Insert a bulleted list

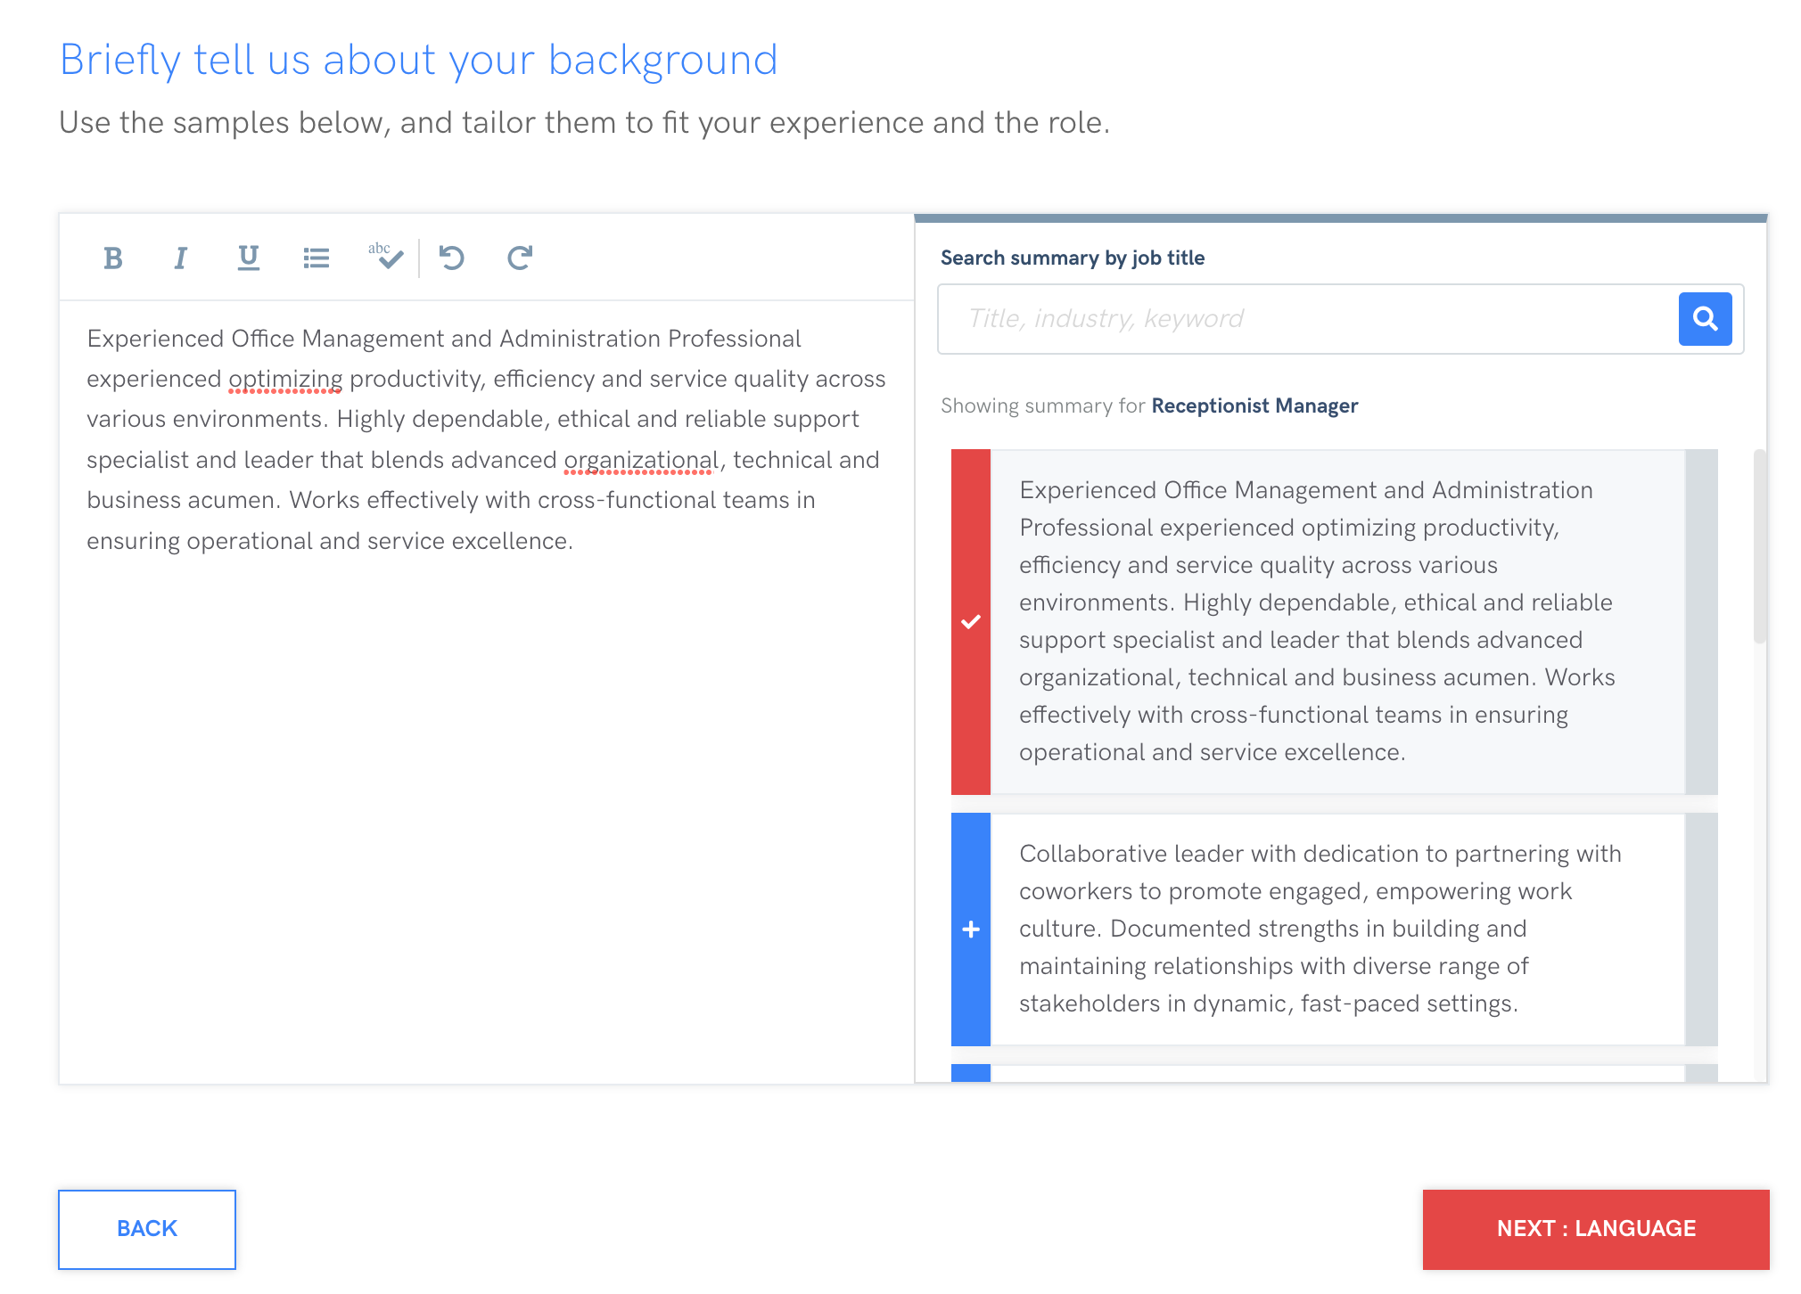tap(316, 258)
